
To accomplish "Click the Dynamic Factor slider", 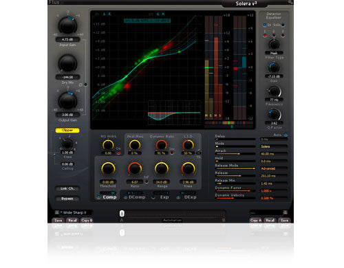I will [235, 190].
